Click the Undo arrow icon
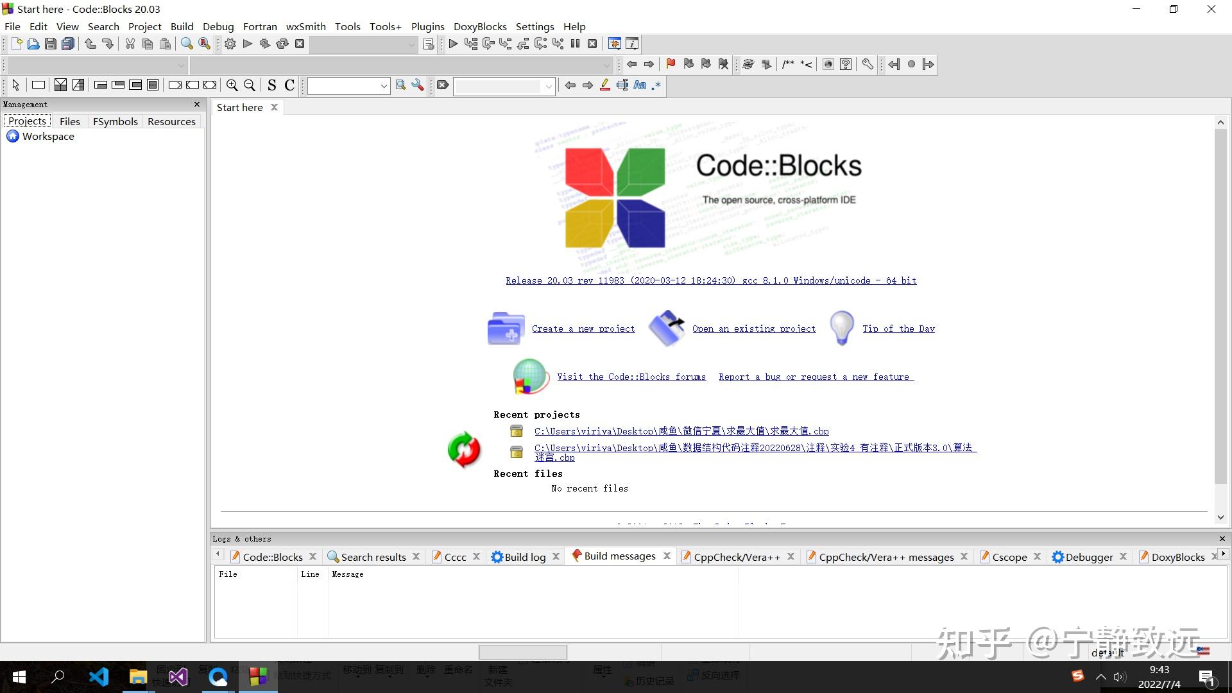 coord(90,44)
